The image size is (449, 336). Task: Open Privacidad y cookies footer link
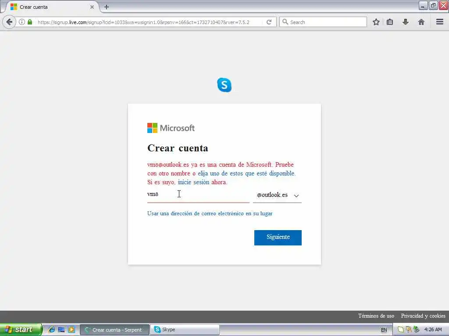423,316
